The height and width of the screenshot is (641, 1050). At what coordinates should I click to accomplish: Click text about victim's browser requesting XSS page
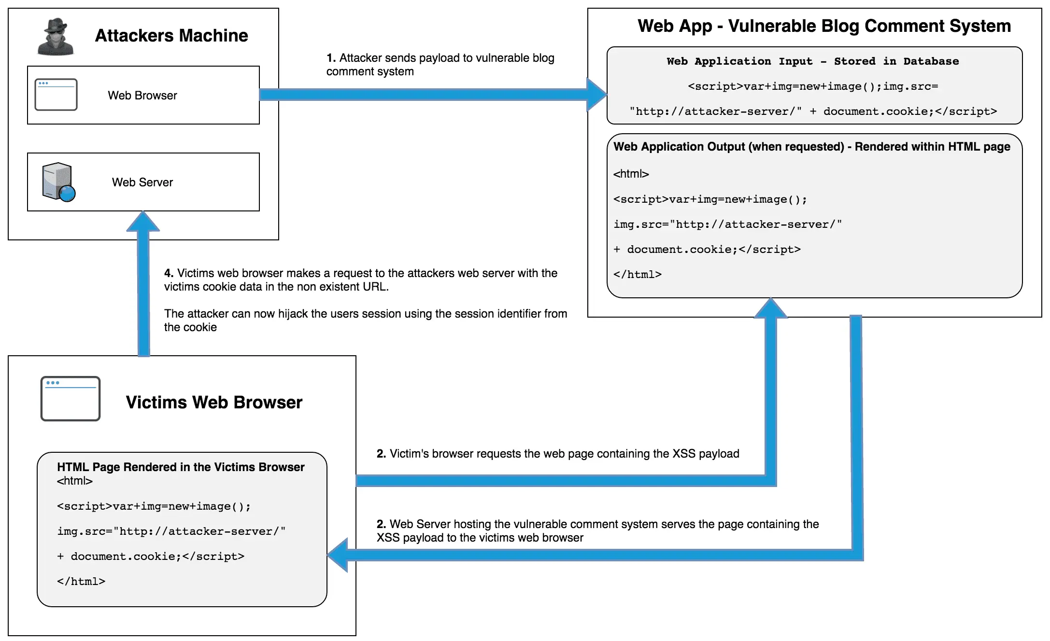tap(558, 454)
